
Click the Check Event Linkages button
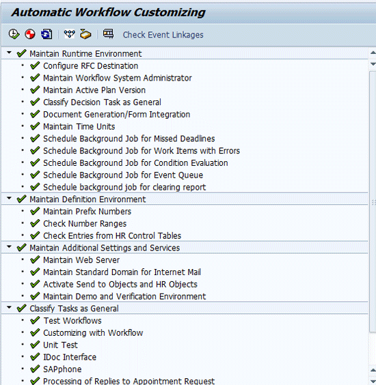[x=163, y=35]
